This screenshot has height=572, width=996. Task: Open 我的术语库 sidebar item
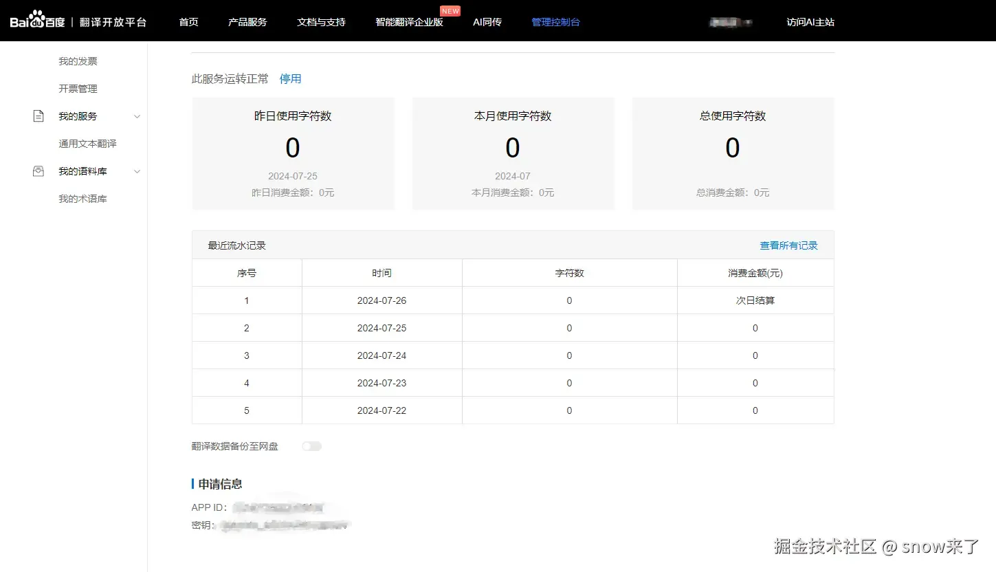pyautogui.click(x=82, y=199)
